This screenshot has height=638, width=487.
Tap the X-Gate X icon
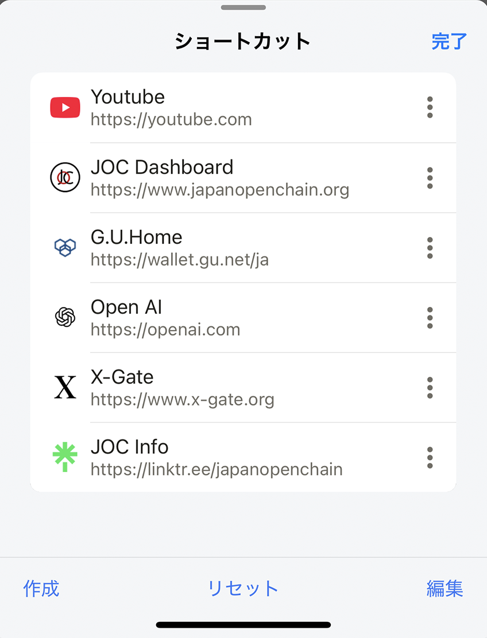[x=65, y=388]
